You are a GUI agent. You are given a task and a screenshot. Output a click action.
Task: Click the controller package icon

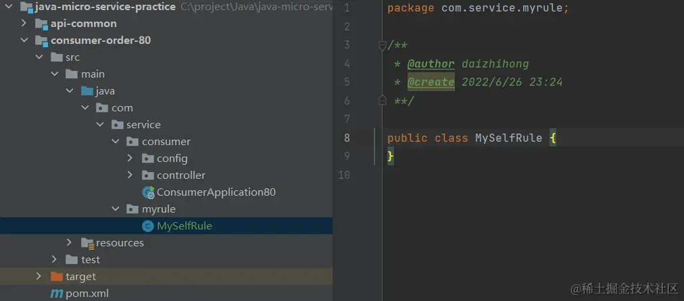tap(148, 175)
